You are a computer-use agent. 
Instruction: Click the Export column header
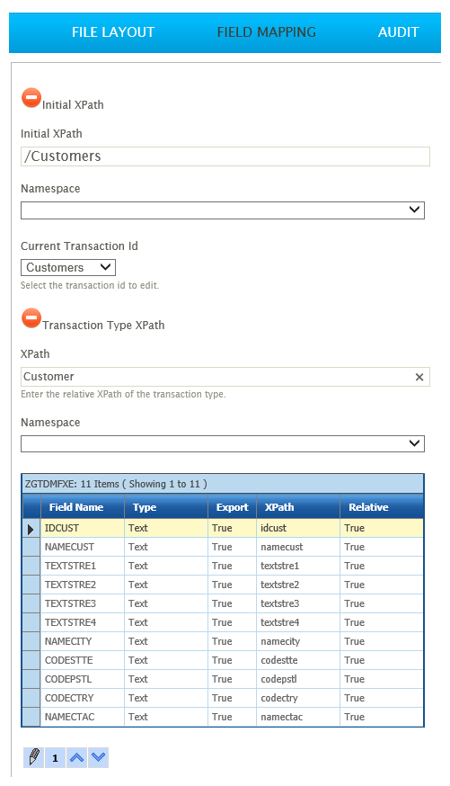click(233, 507)
